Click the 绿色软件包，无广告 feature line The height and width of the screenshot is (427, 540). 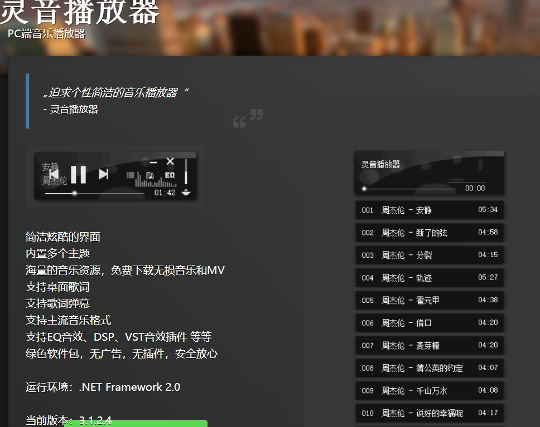[x=122, y=354]
